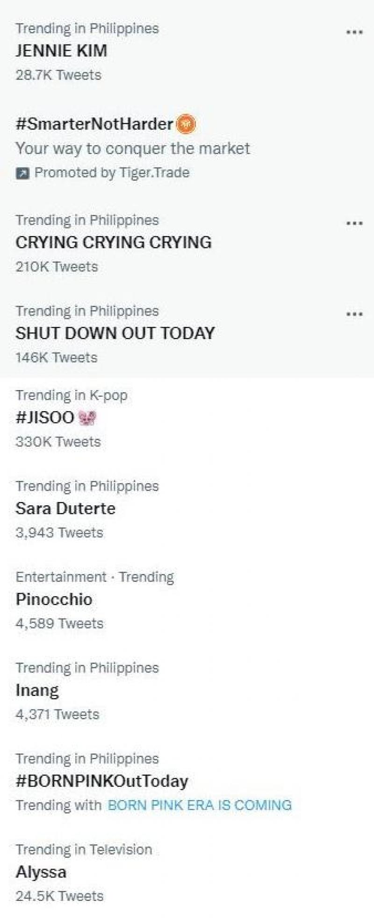Open the JENNIE KIM trending topic
Image resolution: width=374 pixels, height=922 pixels.
click(x=61, y=51)
